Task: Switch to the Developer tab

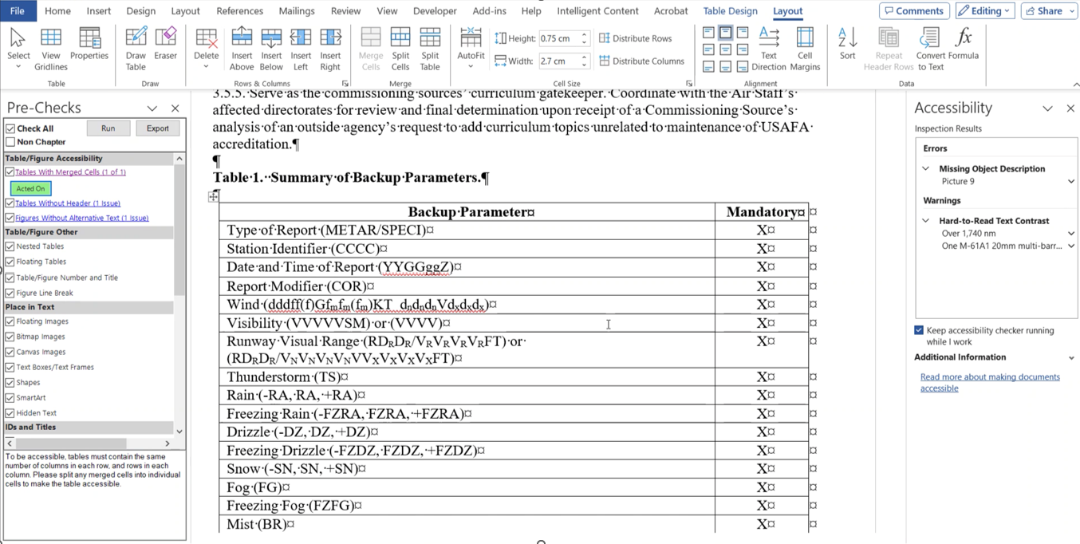Action: coord(435,11)
